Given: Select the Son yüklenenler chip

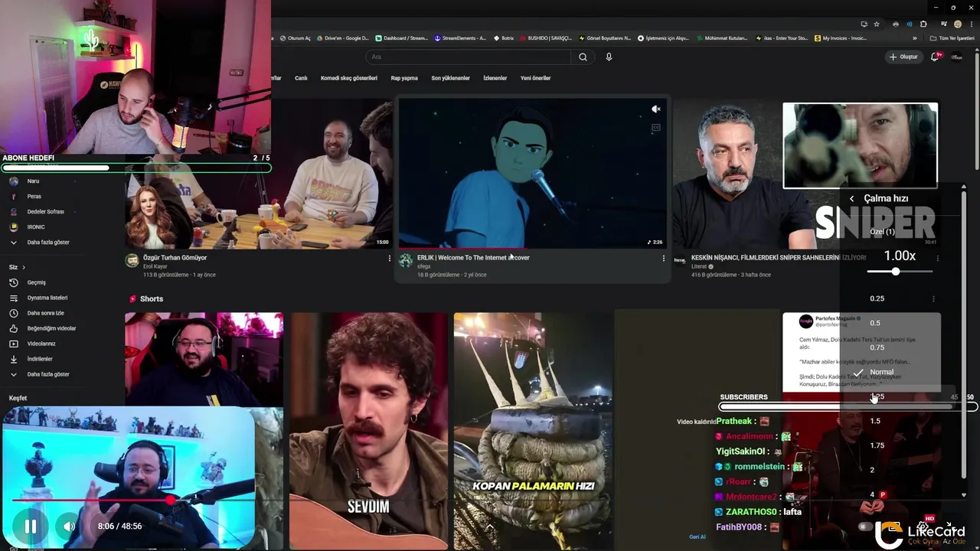Looking at the screenshot, I should coord(450,78).
